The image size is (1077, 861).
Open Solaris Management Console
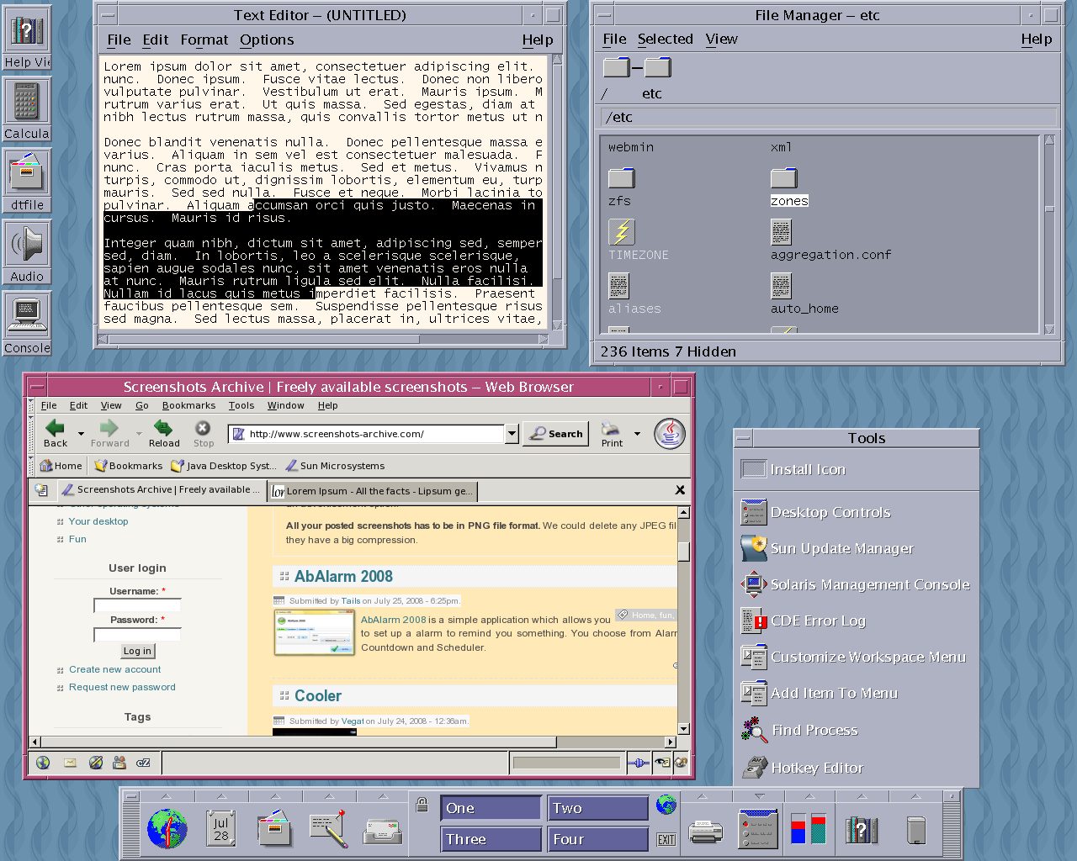click(x=857, y=584)
